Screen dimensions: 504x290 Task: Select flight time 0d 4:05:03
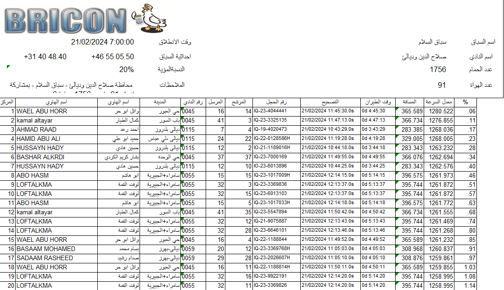373,249
